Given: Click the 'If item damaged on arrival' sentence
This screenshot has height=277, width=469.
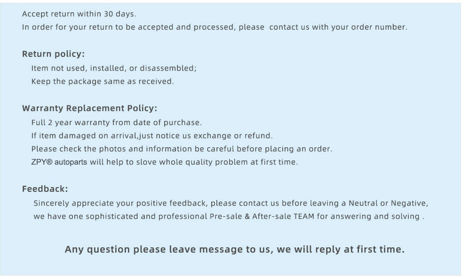Looking at the screenshot, I should 152,136.
